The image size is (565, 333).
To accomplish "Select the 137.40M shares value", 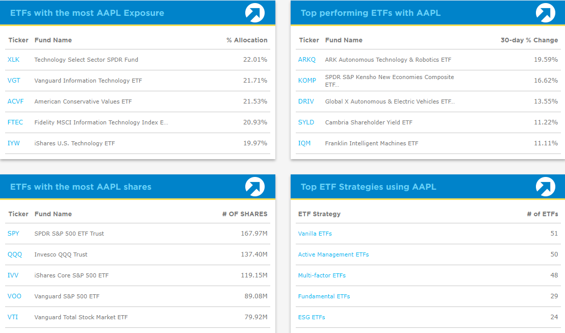I will coord(254,254).
